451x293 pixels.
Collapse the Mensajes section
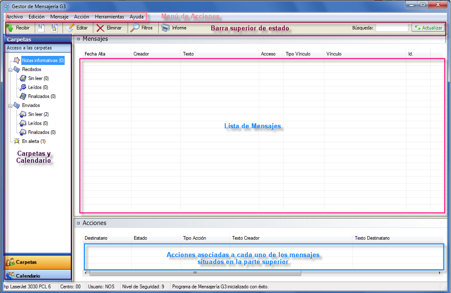(x=78, y=39)
